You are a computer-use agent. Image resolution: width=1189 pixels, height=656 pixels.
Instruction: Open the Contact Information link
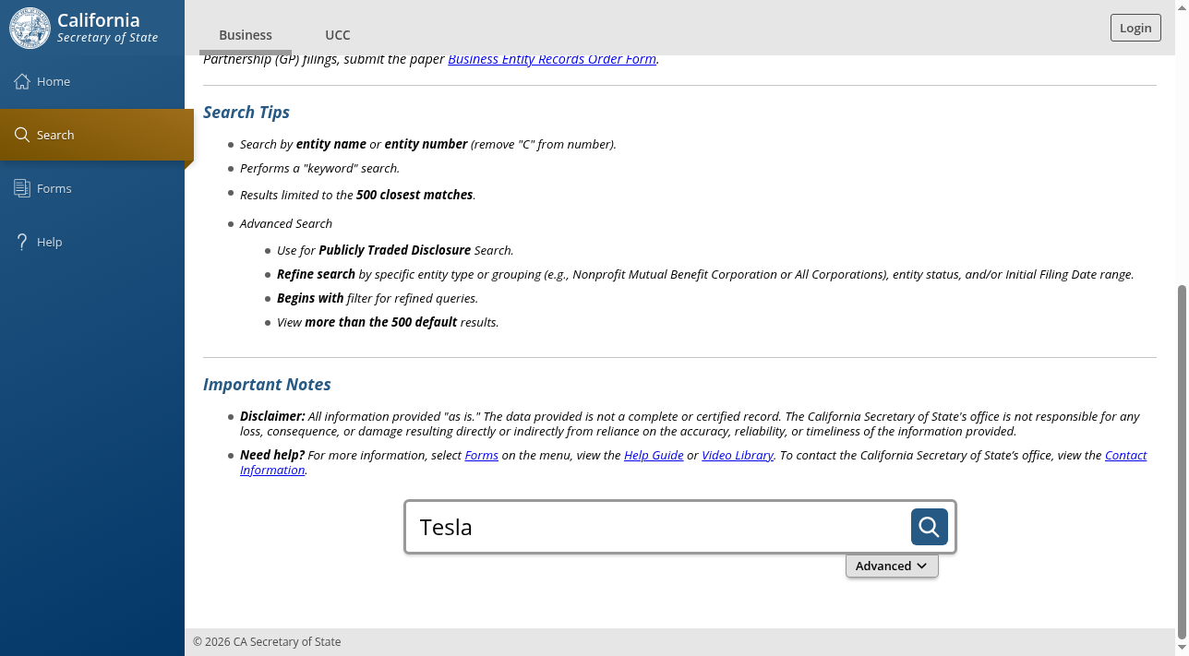point(1125,455)
